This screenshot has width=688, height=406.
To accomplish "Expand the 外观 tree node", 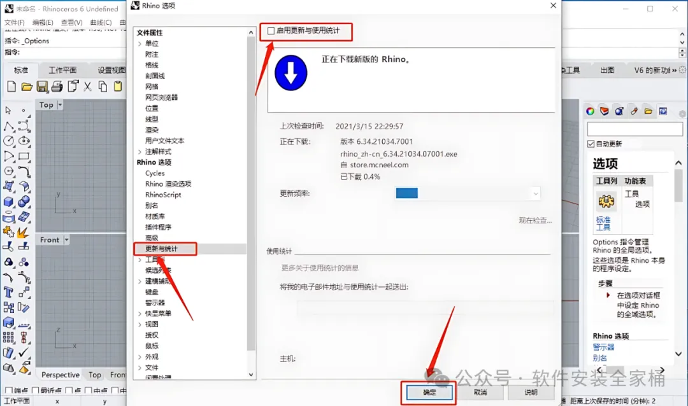I will click(140, 357).
